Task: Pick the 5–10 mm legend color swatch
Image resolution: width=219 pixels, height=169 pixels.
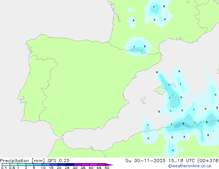Action: coord(38,165)
